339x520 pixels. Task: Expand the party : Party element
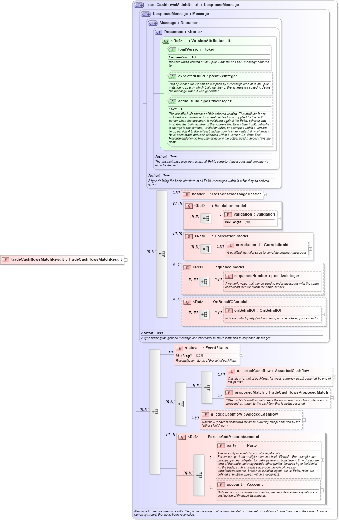[x=323, y=460]
